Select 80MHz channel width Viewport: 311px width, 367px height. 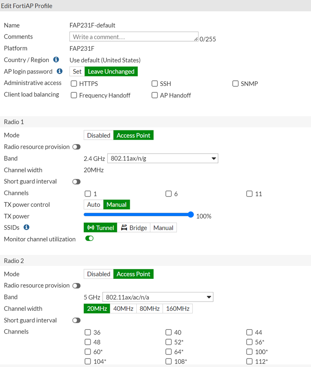pyautogui.click(x=150, y=309)
